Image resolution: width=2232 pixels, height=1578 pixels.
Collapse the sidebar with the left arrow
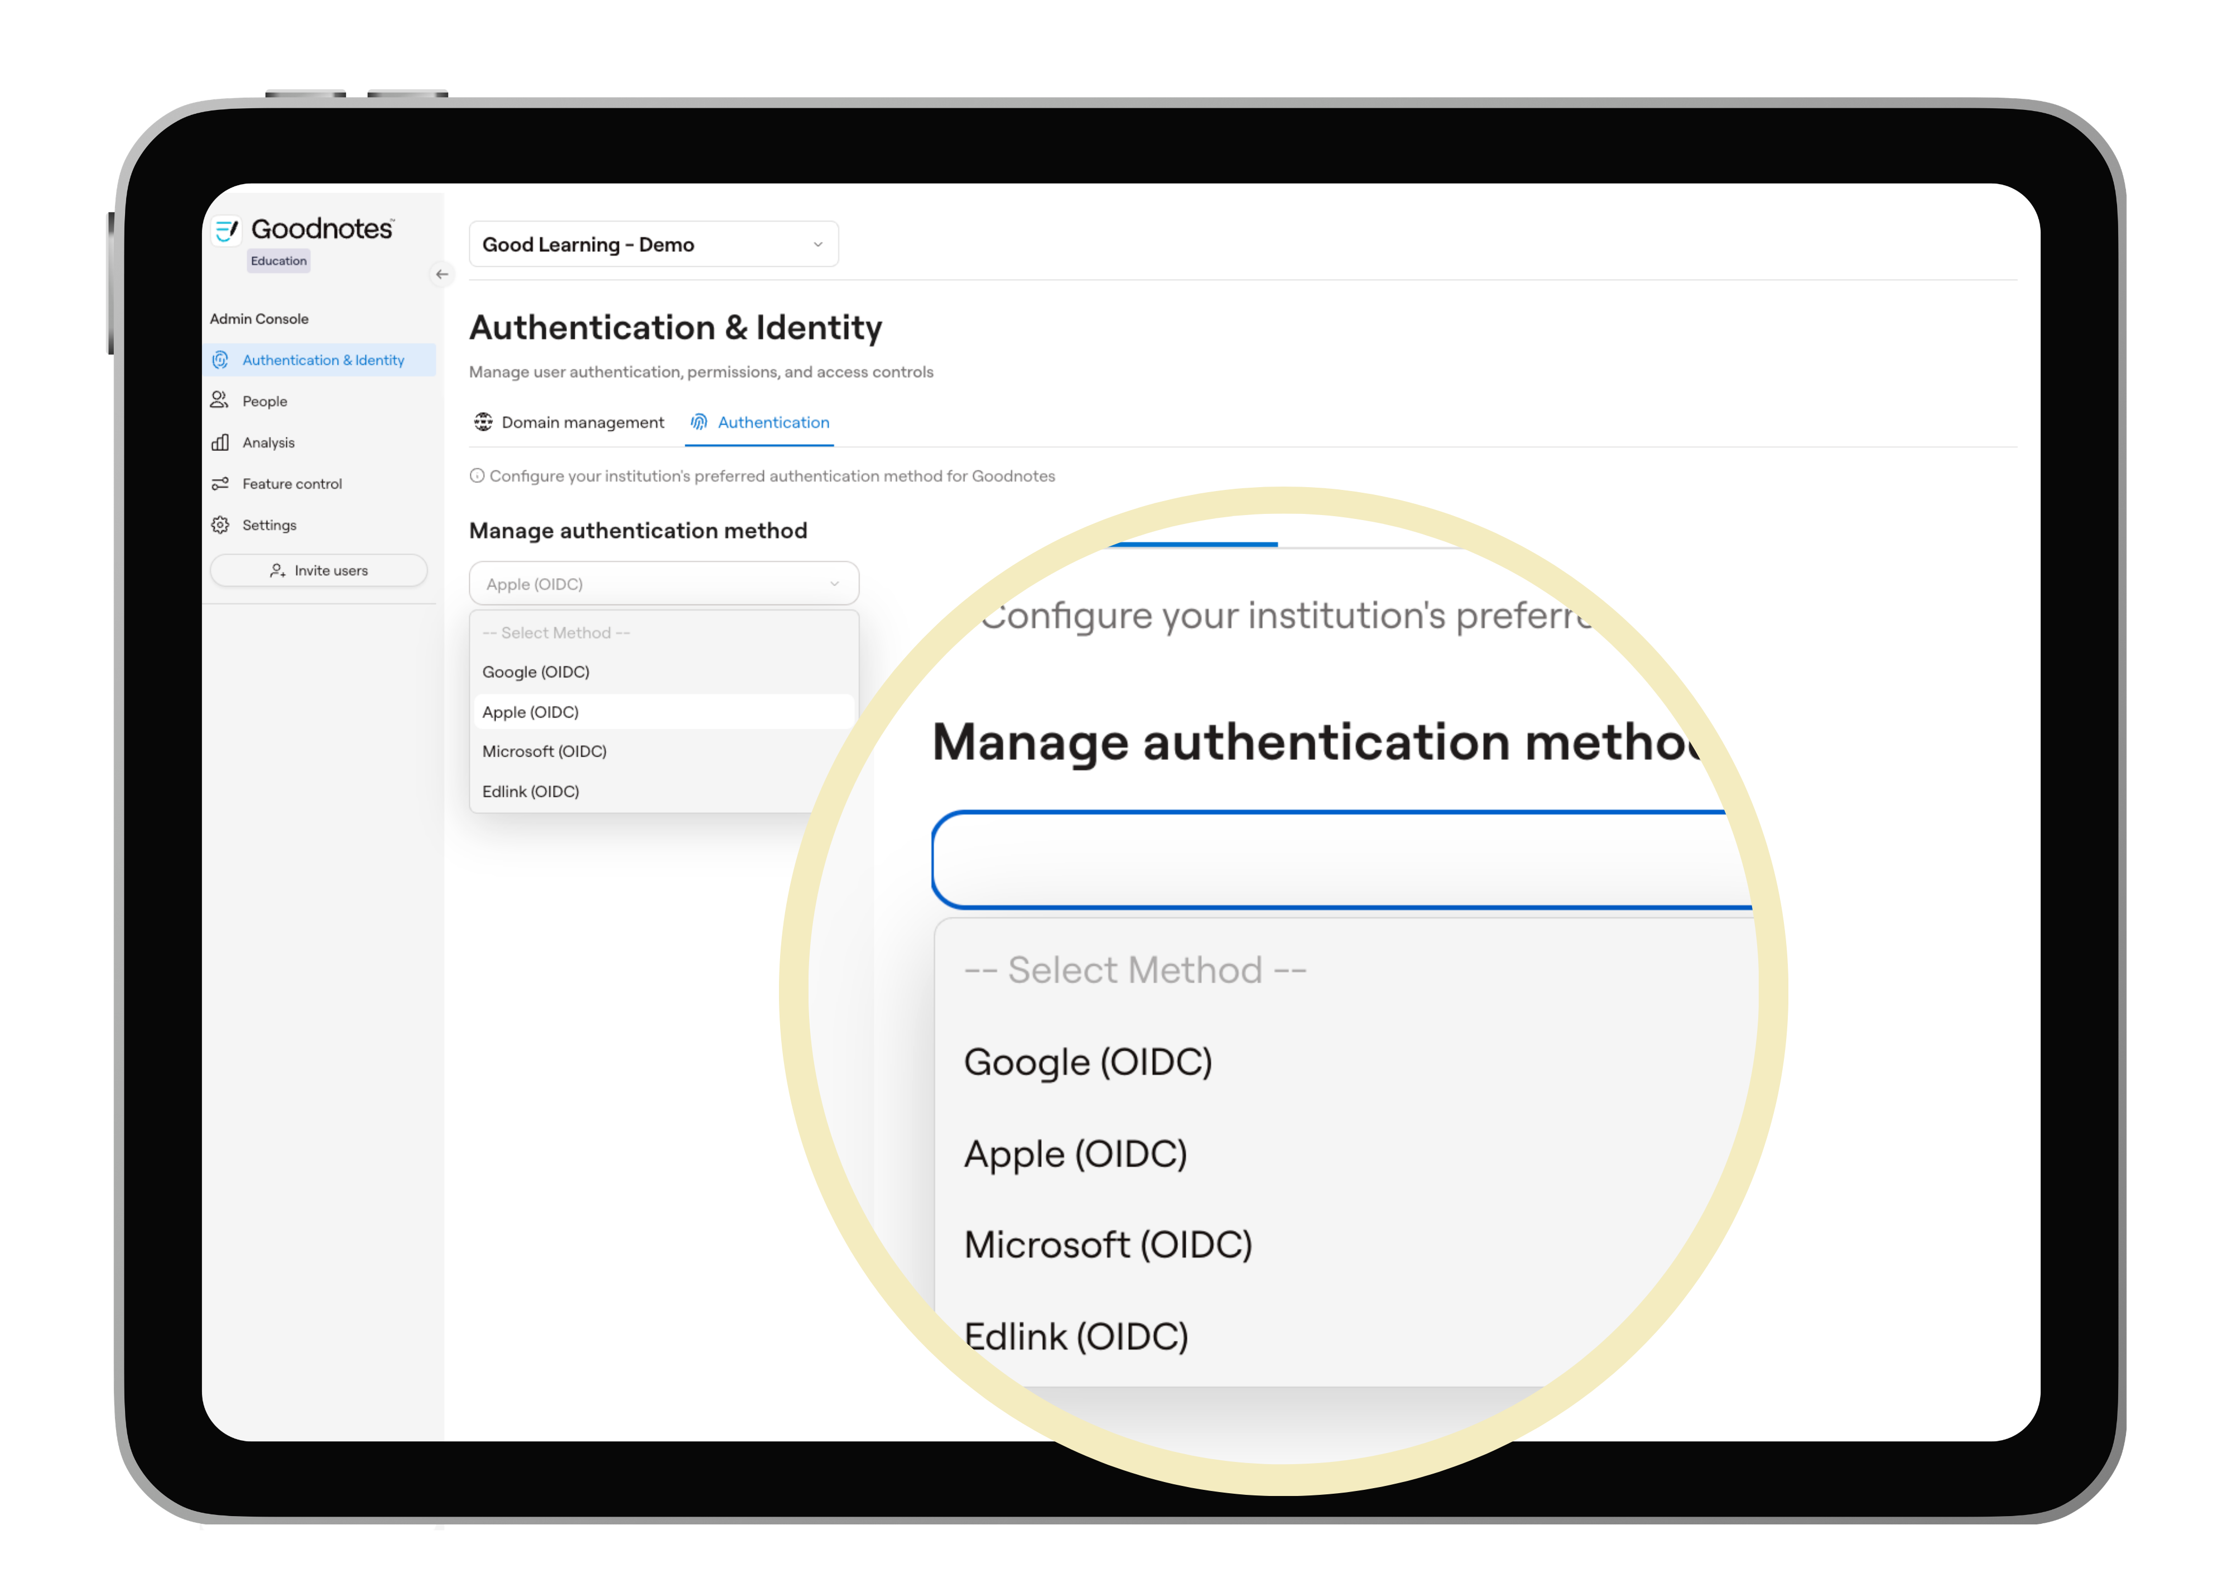[442, 274]
